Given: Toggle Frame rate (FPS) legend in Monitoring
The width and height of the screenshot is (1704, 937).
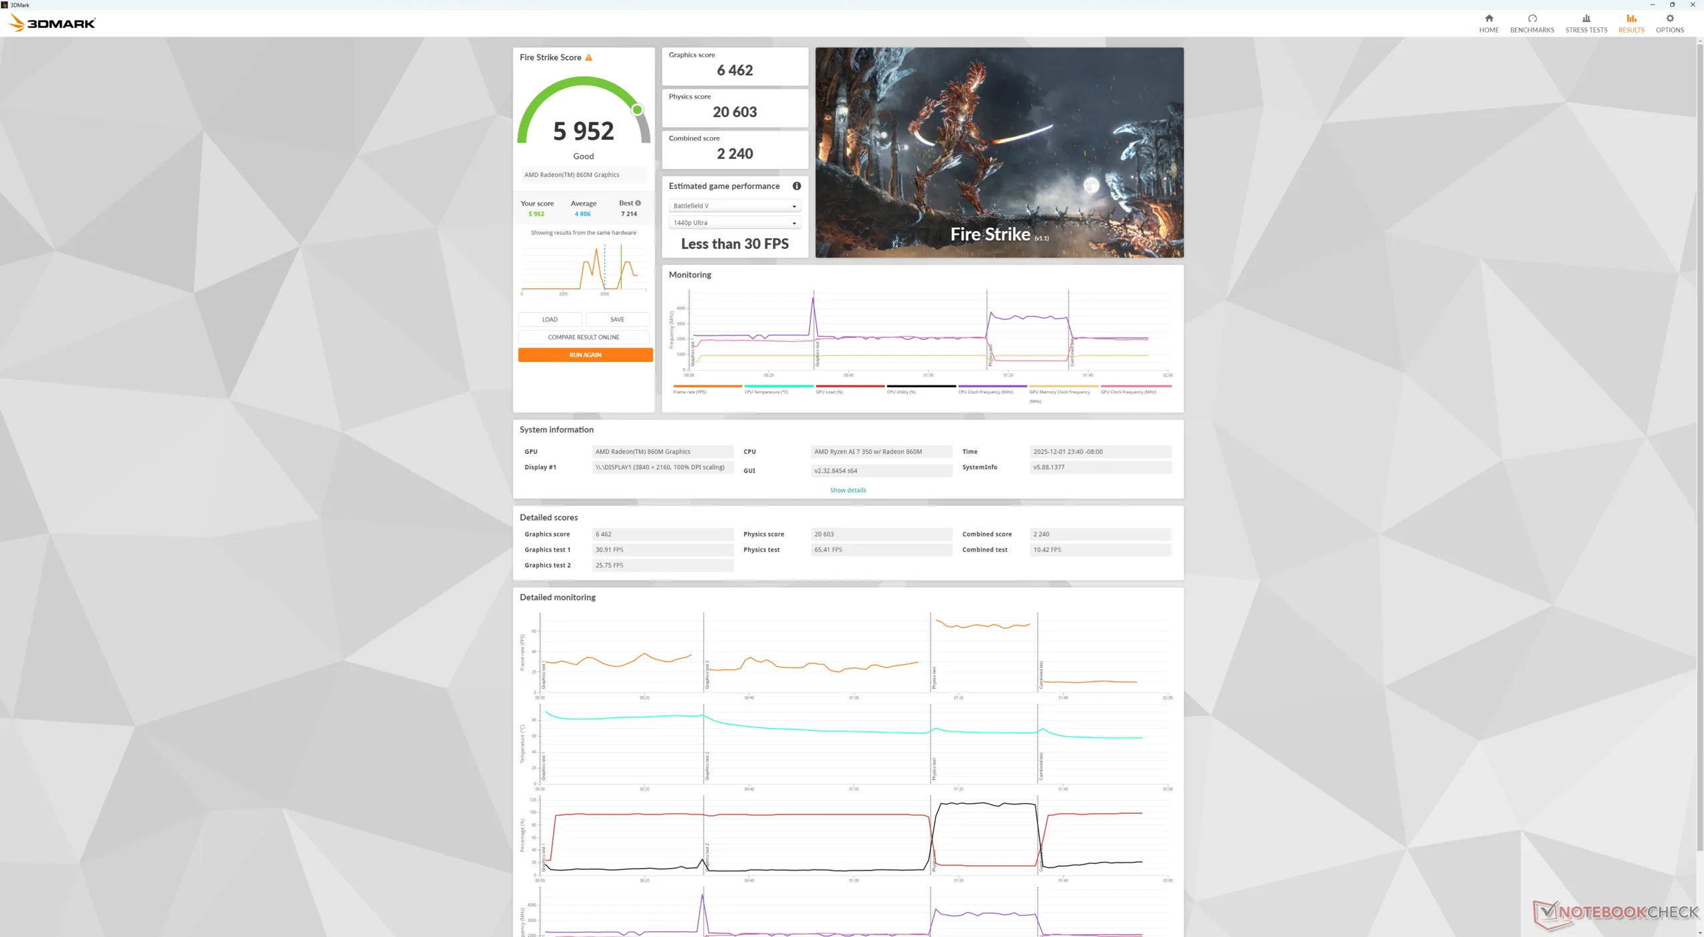Looking at the screenshot, I should [x=690, y=392].
